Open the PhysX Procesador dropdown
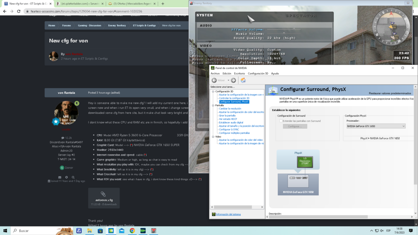This screenshot has height=235, width=418. [376, 126]
